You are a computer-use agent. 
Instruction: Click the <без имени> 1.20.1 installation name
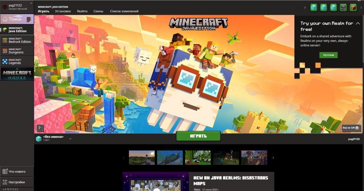coord(53,138)
